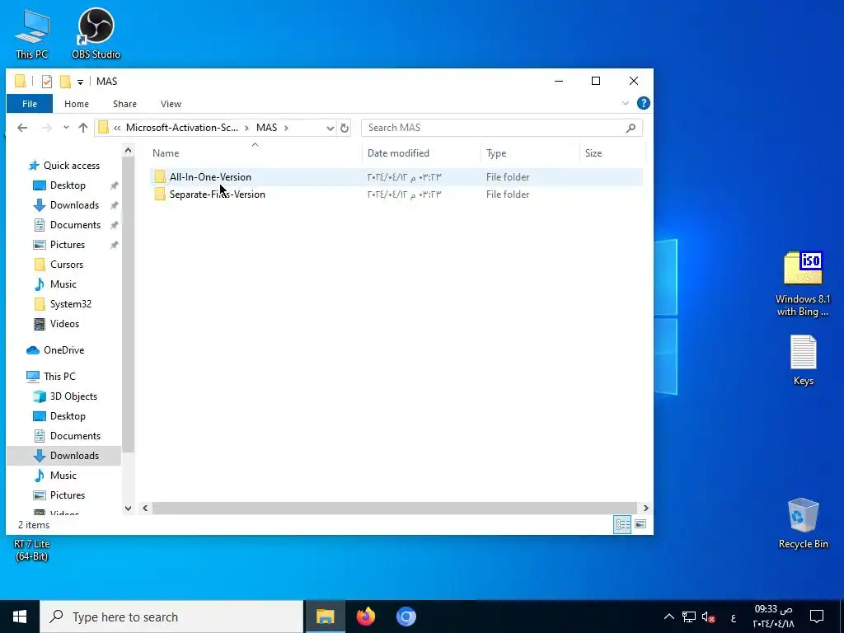The image size is (844, 633).
Task: Open File Explorer from taskbar
Action: click(x=325, y=617)
